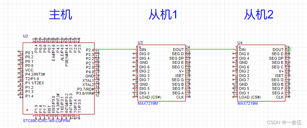This screenshot has width=307, height=128.
Task: Click the P4.0 pin label on U2
Action: pyautogui.click(x=90, y=72)
